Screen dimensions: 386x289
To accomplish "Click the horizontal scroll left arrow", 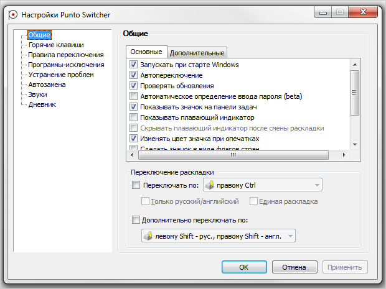I will pyautogui.click(x=132, y=155).
